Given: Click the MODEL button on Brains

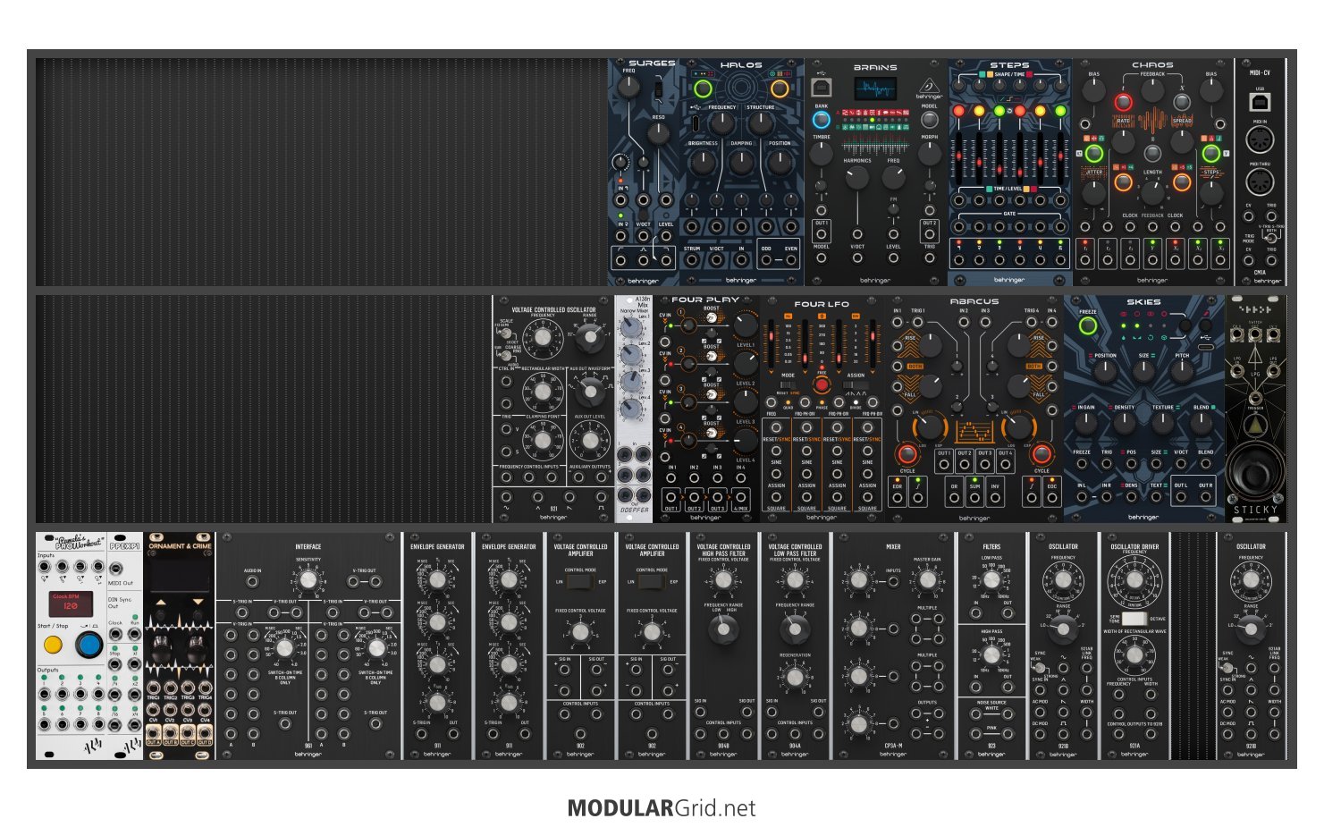Looking at the screenshot, I should (x=930, y=119).
